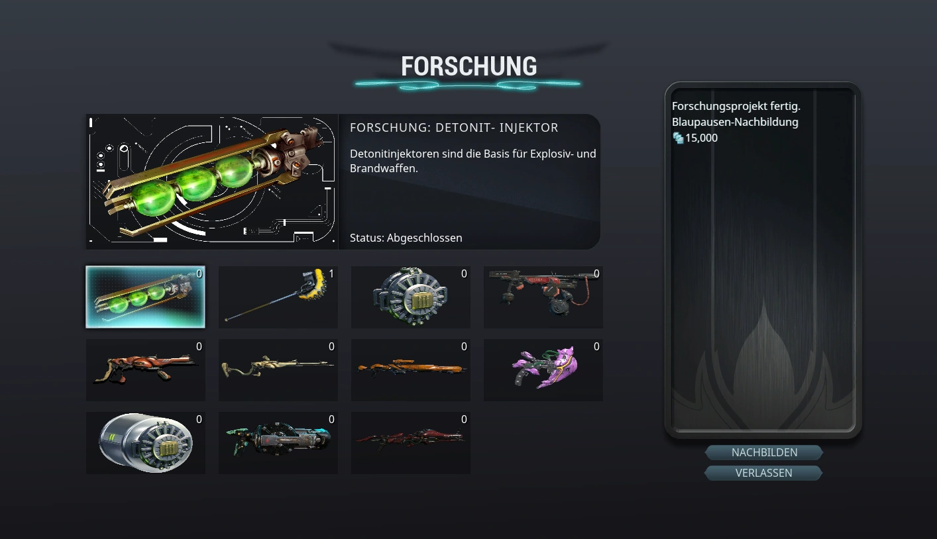Choose the orange long rifle research item

411,370
